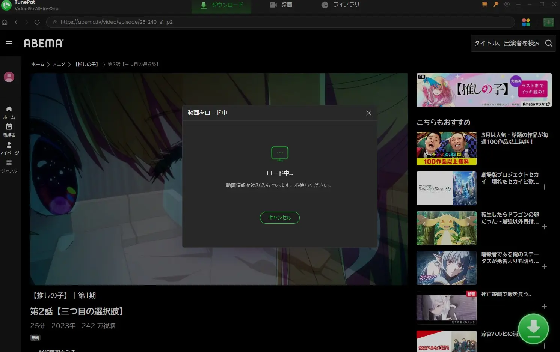Go to ホーム in the sidebar
Screen dimensions: 560x352
pos(9,112)
